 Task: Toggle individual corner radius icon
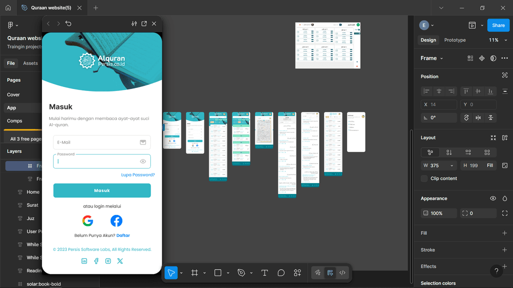[505, 213]
